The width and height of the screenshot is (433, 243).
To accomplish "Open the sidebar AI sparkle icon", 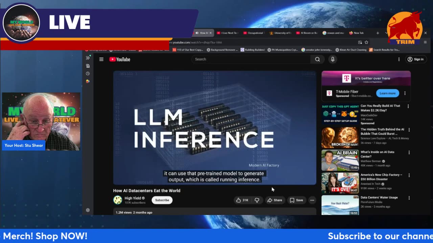I will click(88, 58).
